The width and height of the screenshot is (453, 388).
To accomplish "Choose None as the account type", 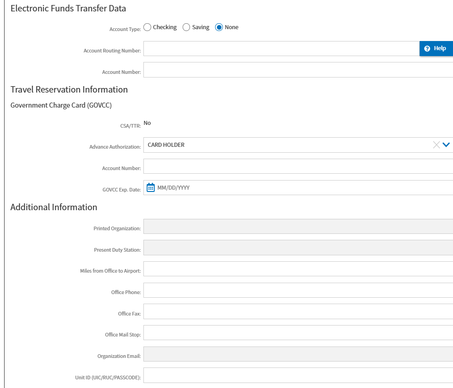I will pos(219,27).
